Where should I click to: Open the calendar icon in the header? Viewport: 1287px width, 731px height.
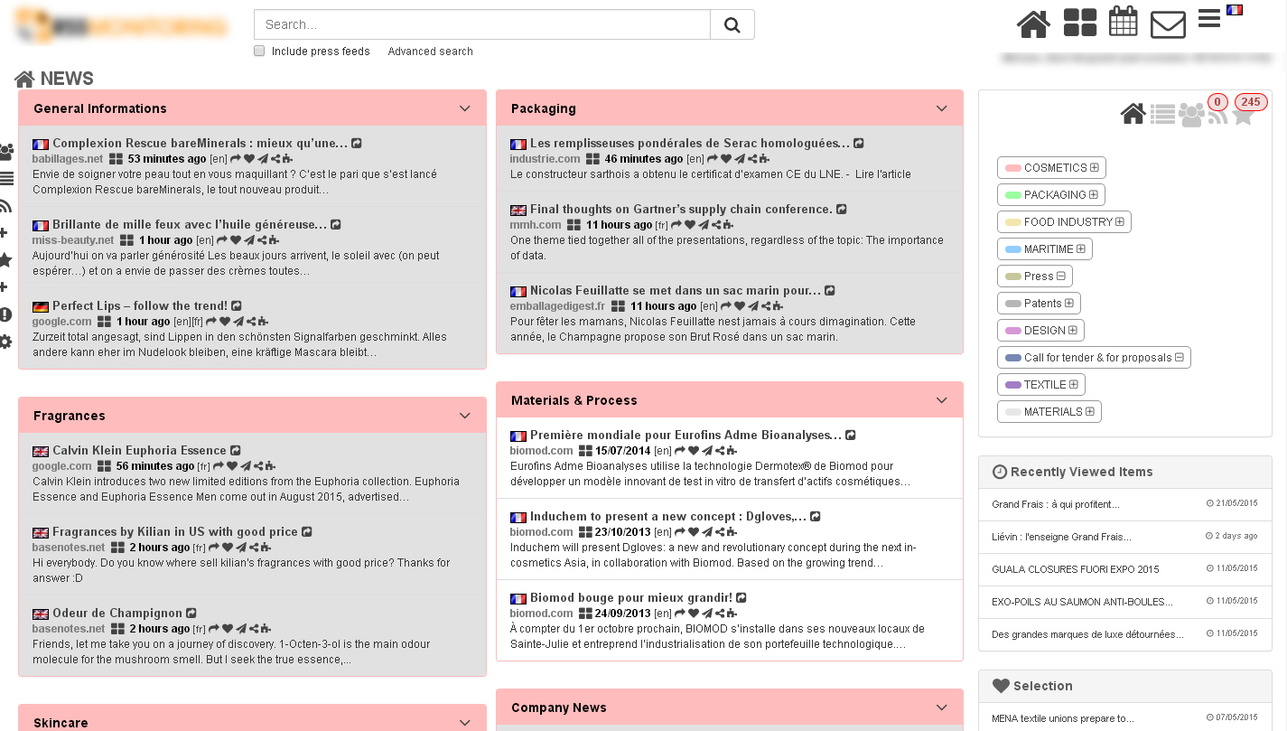pyautogui.click(x=1123, y=22)
